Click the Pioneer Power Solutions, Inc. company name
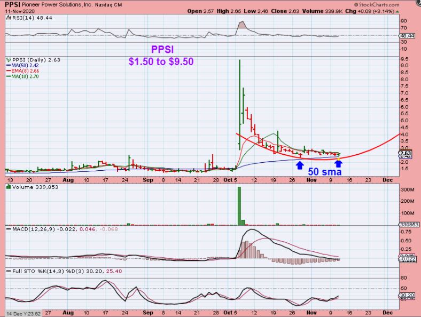Viewport: 421px width, 317px height. pyautogui.click(x=57, y=5)
